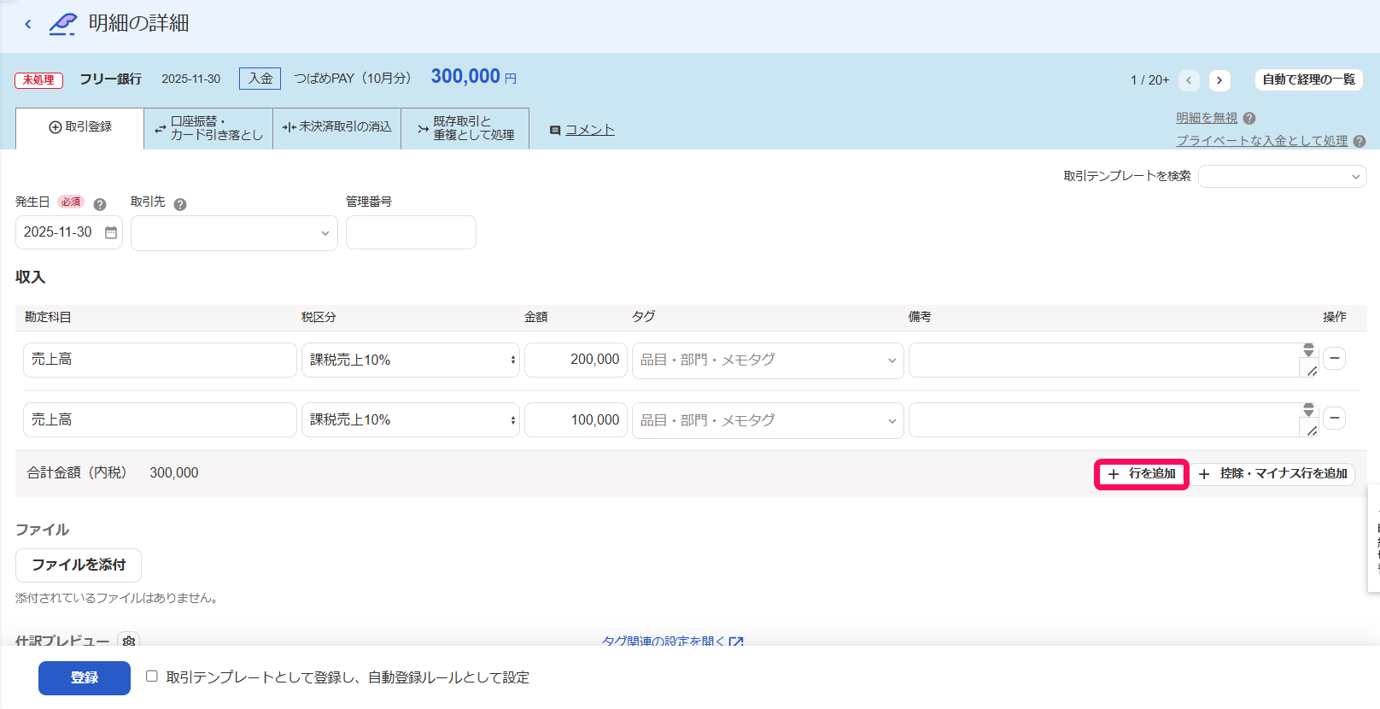The width and height of the screenshot is (1380, 709).
Task: Click resize handle of 200,000 row 備考
Action: coord(1312,371)
